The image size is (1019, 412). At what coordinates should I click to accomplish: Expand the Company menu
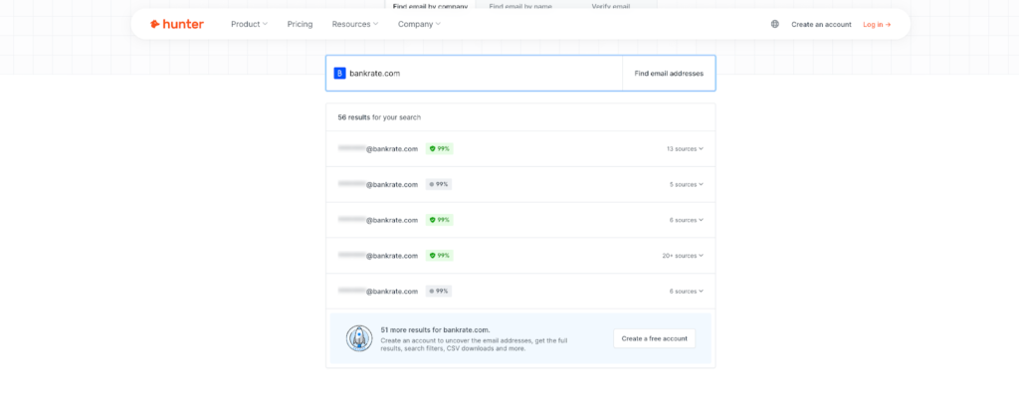(419, 24)
